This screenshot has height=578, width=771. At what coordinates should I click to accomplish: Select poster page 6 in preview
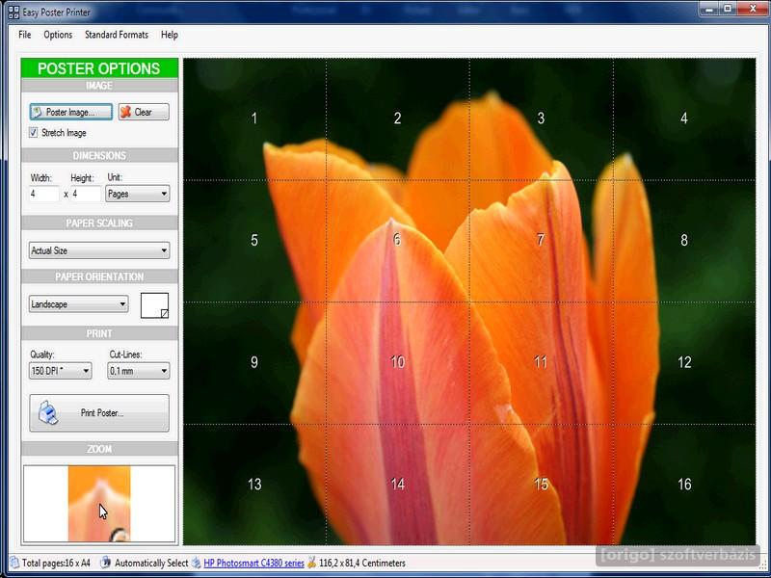[398, 241]
